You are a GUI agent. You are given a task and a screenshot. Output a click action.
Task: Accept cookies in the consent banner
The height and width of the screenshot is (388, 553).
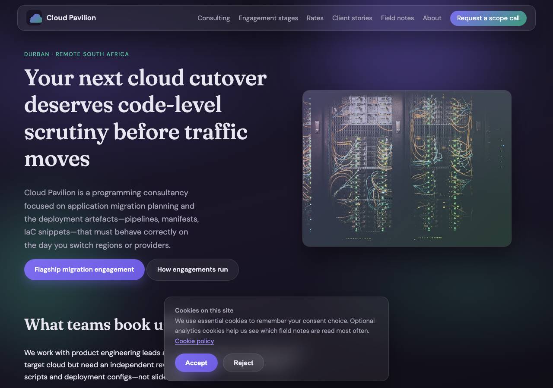pos(196,363)
